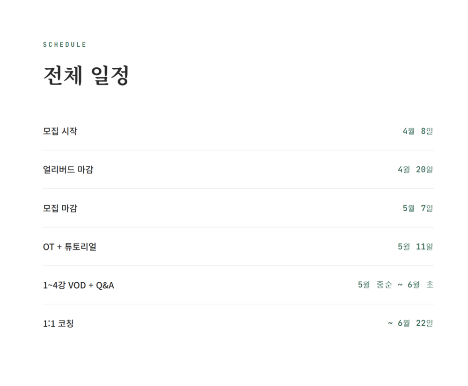Image resolution: width=468 pixels, height=386 pixels.
Task: Select the 1:1 코칭 row label
Action: pyautogui.click(x=58, y=323)
